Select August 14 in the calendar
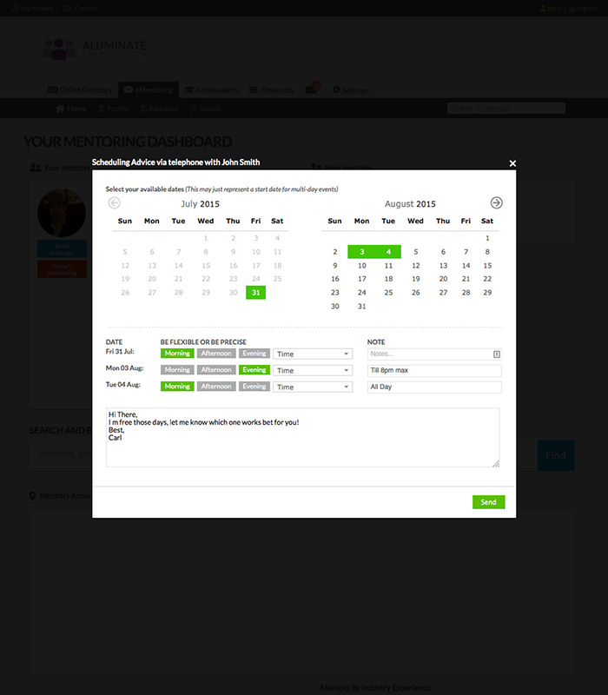 pyautogui.click(x=466, y=266)
